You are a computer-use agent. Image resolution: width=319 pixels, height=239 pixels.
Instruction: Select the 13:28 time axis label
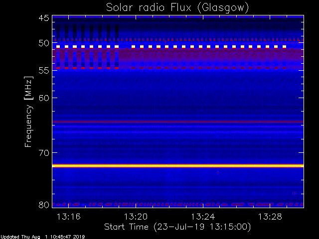click(270, 217)
